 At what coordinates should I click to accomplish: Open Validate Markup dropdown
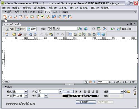pyautogui.click(x=113, y=29)
